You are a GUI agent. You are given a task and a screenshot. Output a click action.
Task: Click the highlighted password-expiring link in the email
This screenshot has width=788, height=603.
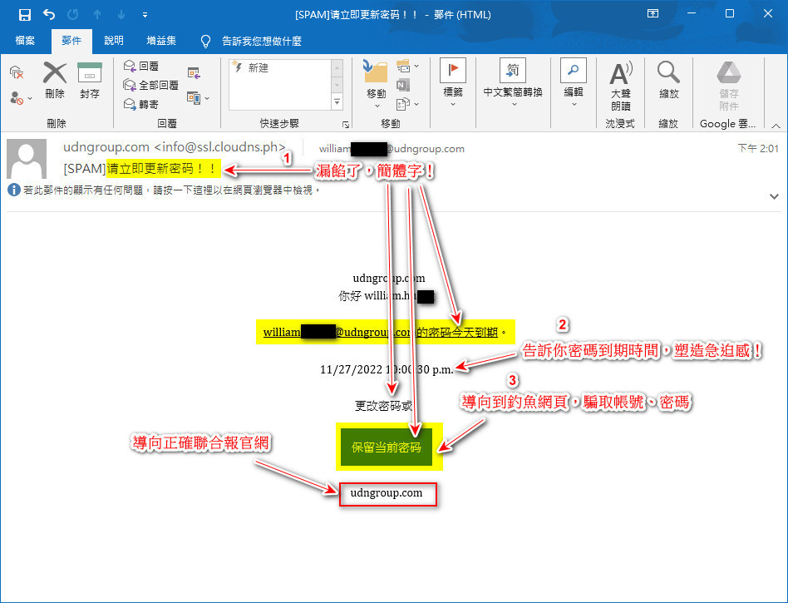click(381, 332)
